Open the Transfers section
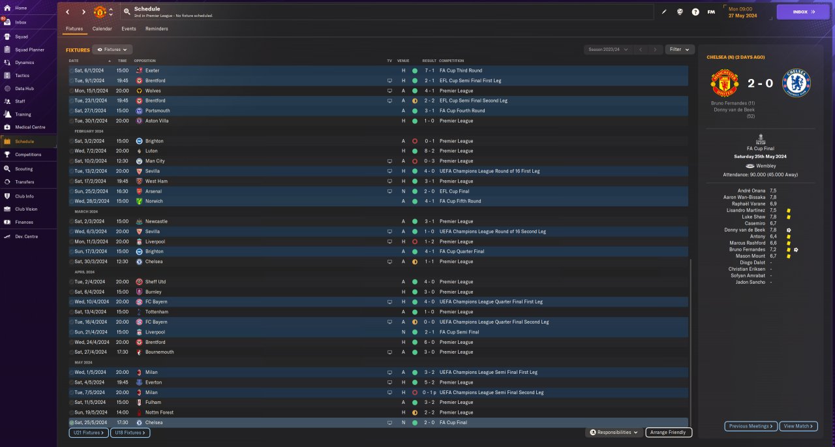The image size is (835, 447). pos(25,182)
